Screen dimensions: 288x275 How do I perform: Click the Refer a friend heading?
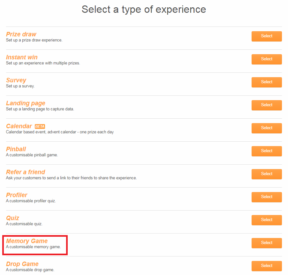26,172
